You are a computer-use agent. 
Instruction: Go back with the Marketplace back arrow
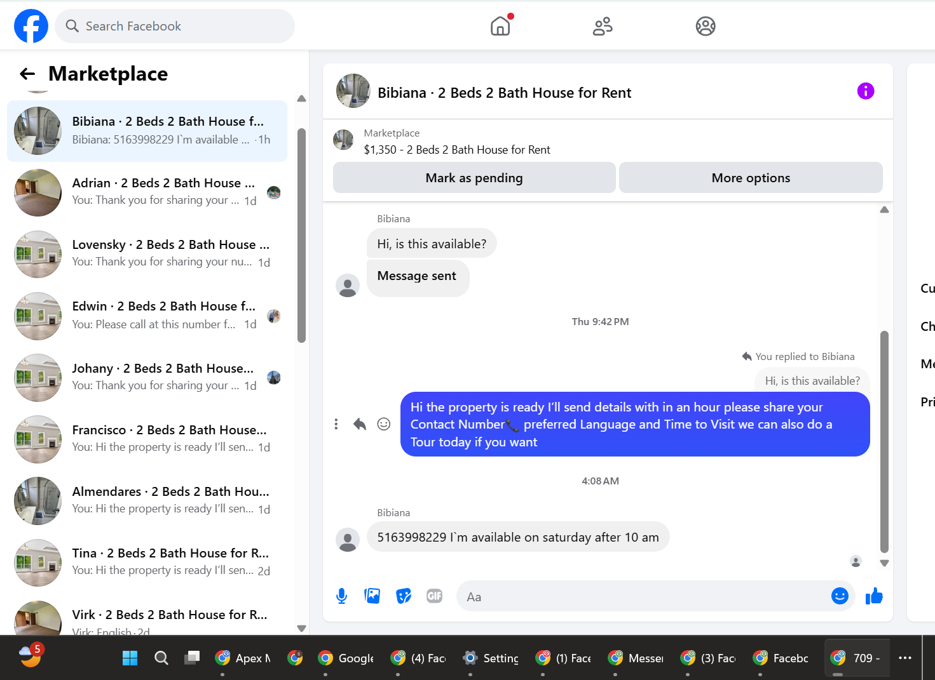[27, 74]
